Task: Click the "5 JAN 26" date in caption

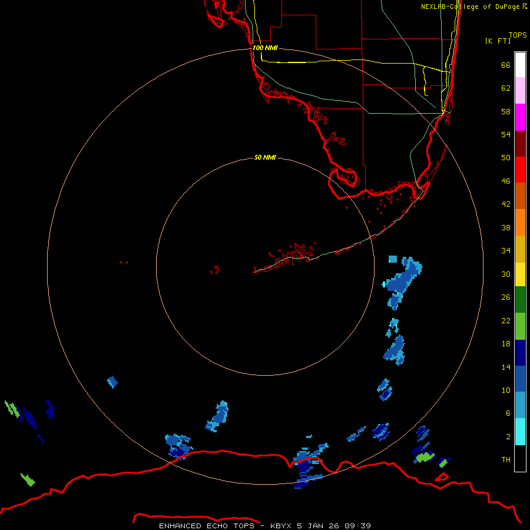Action: click(x=318, y=526)
